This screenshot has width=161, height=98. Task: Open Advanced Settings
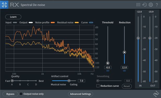81,94
